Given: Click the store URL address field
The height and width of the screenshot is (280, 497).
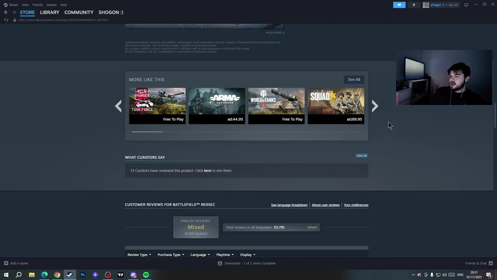Looking at the screenshot, I should [63, 20].
